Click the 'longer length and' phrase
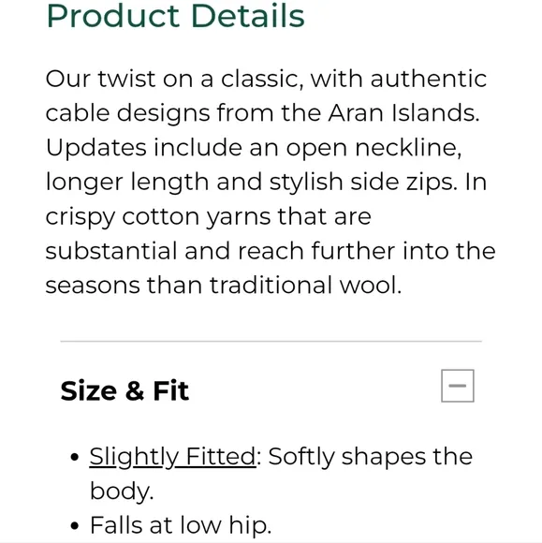This screenshot has height=543, width=542. [x=154, y=183]
